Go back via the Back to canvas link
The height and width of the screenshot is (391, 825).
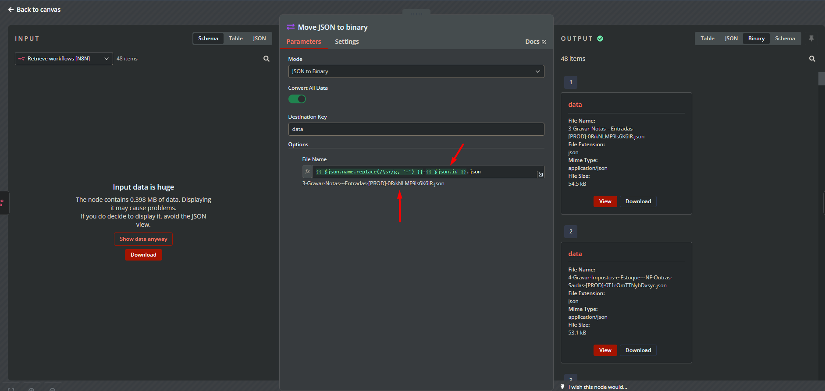tap(34, 10)
